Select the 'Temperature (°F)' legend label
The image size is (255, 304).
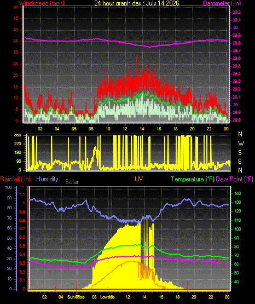click(193, 179)
